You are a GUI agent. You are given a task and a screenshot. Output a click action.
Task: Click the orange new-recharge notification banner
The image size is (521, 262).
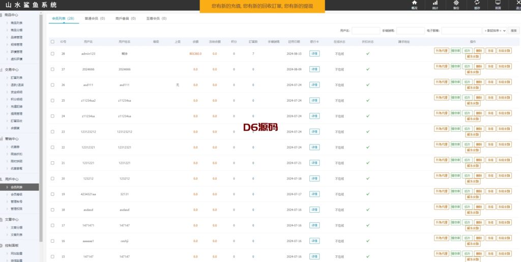[262, 6]
